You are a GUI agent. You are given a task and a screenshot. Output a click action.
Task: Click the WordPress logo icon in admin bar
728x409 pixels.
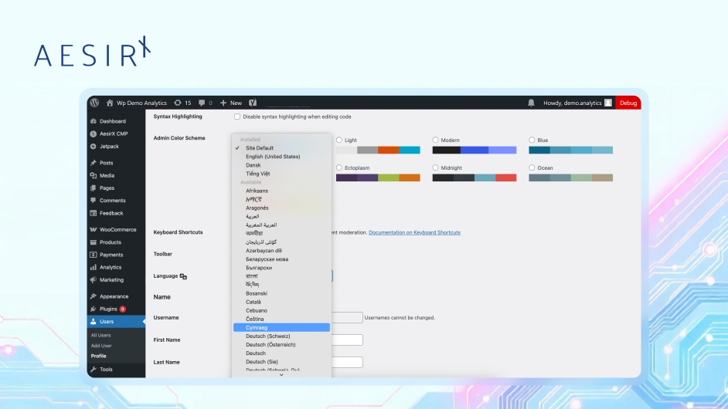[x=95, y=103]
